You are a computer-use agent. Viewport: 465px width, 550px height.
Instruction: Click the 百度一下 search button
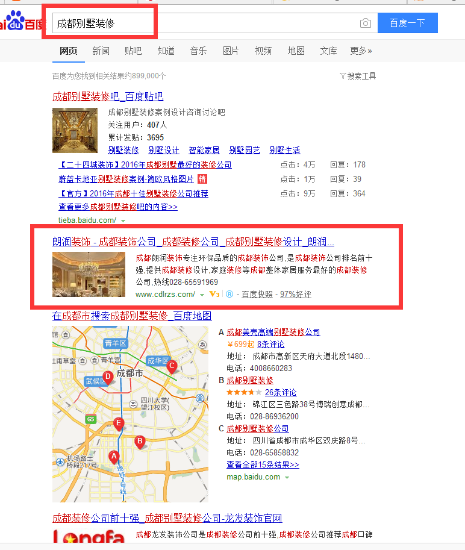tap(408, 23)
